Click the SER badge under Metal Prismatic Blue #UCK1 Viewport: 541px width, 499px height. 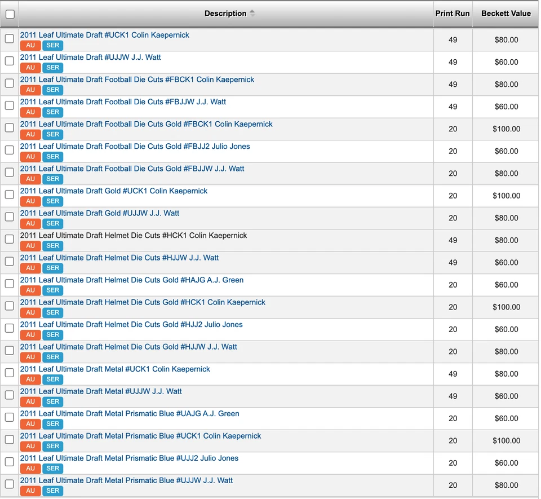[x=53, y=446]
